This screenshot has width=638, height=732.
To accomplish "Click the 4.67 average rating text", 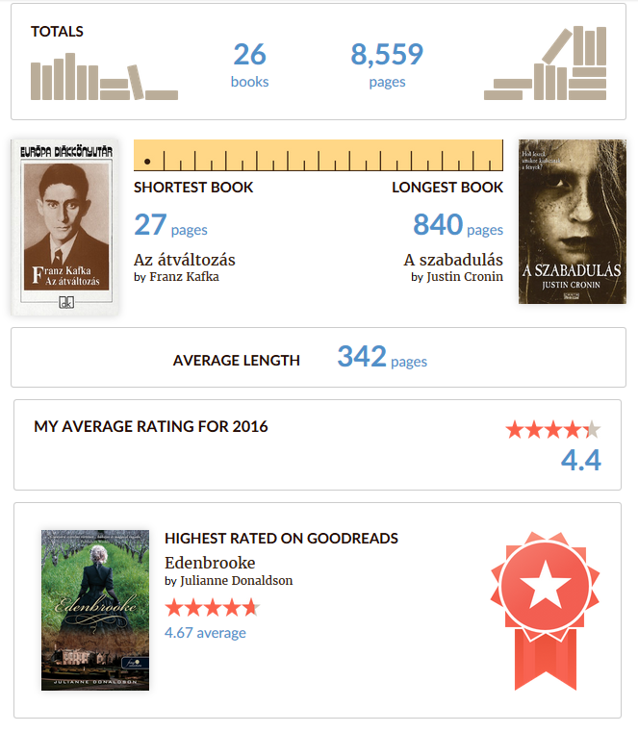I will [x=205, y=633].
